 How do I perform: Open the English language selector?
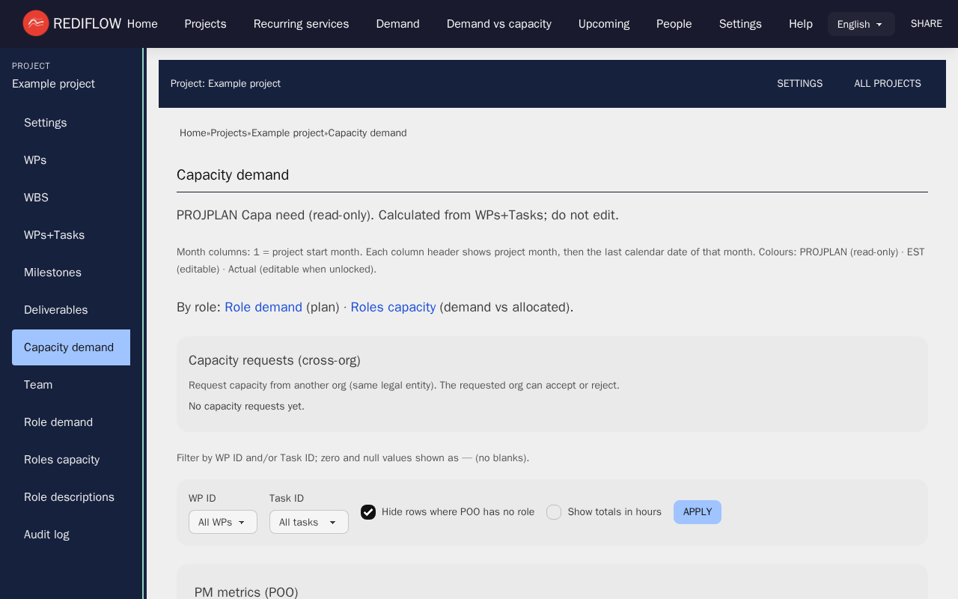point(861,24)
